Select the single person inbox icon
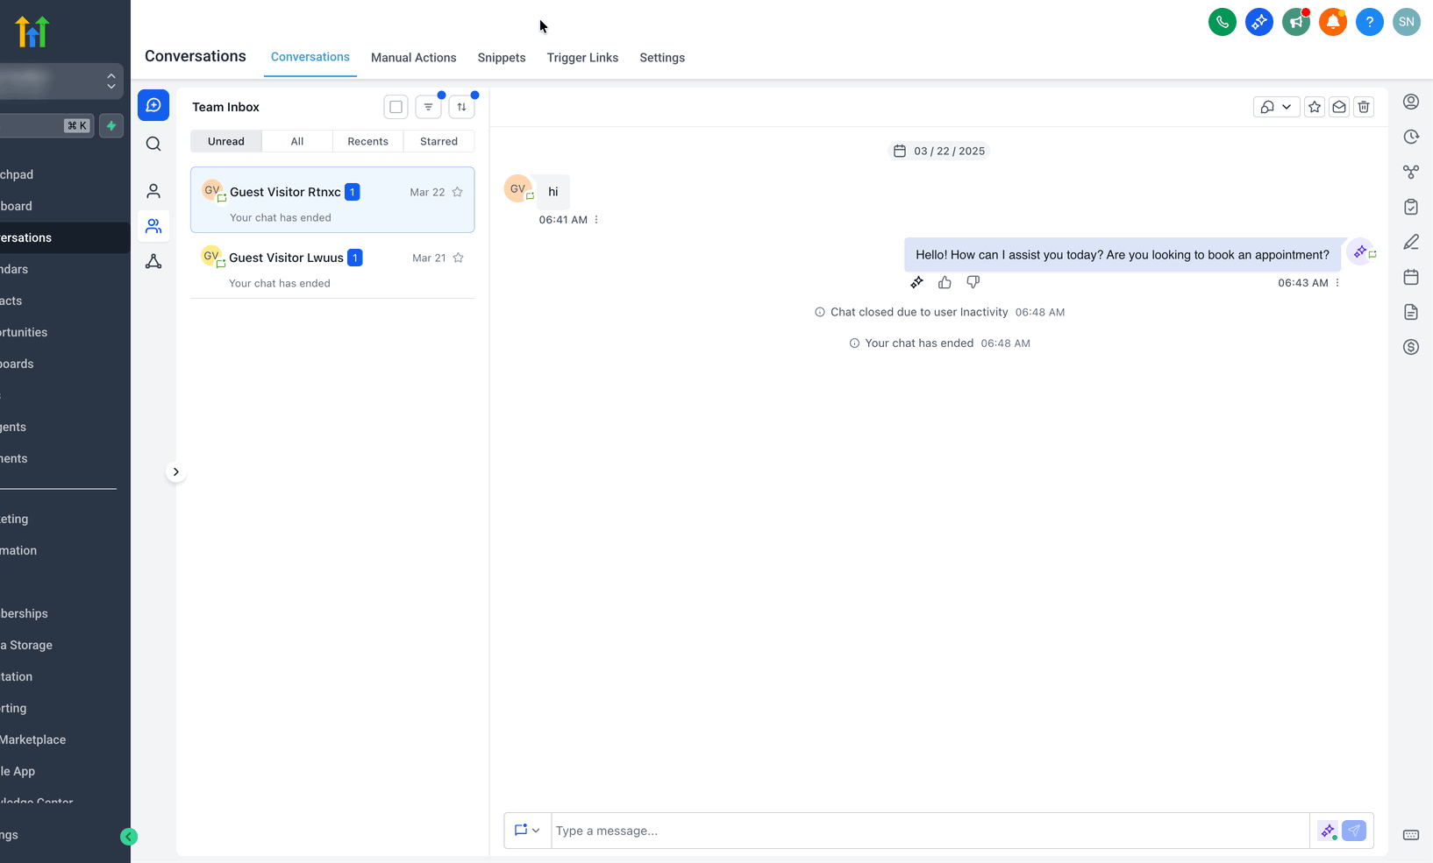Screen dimensions: 1433x863 coord(153,191)
